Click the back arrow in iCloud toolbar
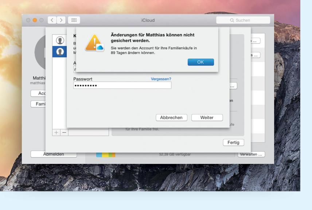 coord(52,20)
